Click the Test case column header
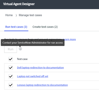Screen dimensions: 99x97 [22, 59]
